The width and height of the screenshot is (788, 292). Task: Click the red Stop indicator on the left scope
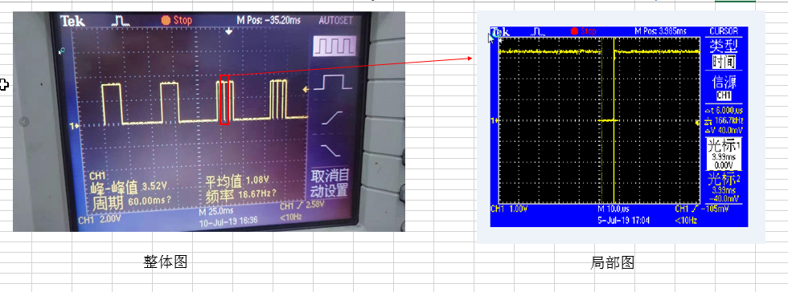(x=176, y=20)
